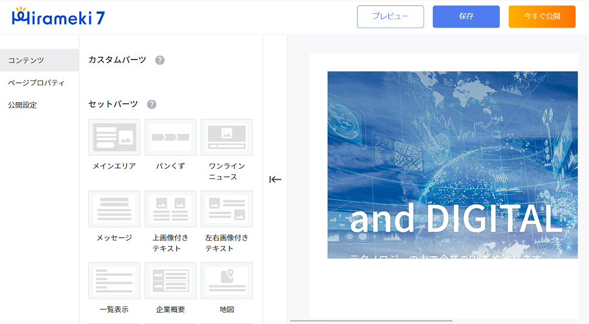The width and height of the screenshot is (589, 324).
Task: Pick the メッセージ part icon
Action: (x=114, y=209)
